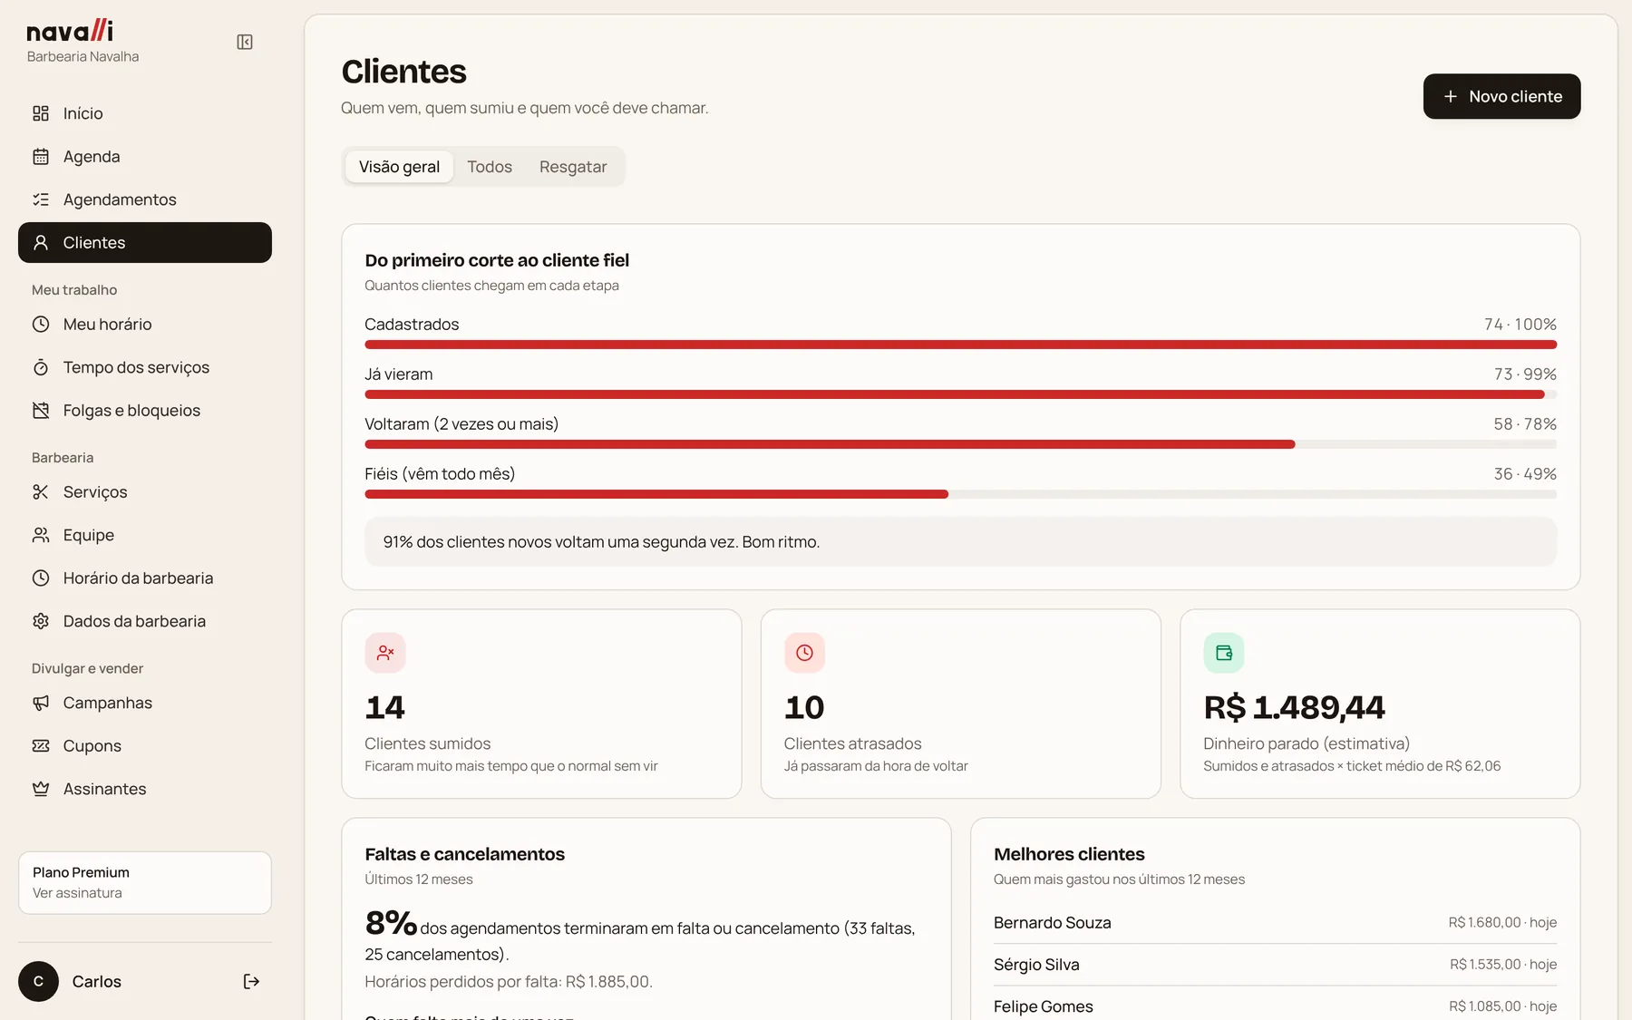Click the Serviços scissors icon
This screenshot has height=1020, width=1632.
pos(41,492)
